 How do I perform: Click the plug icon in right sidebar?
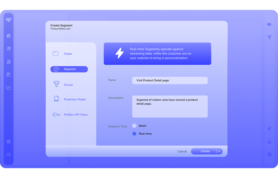(x=269, y=128)
